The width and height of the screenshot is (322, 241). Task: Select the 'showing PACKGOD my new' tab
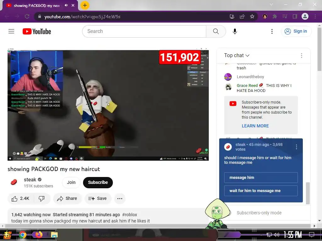(37, 6)
